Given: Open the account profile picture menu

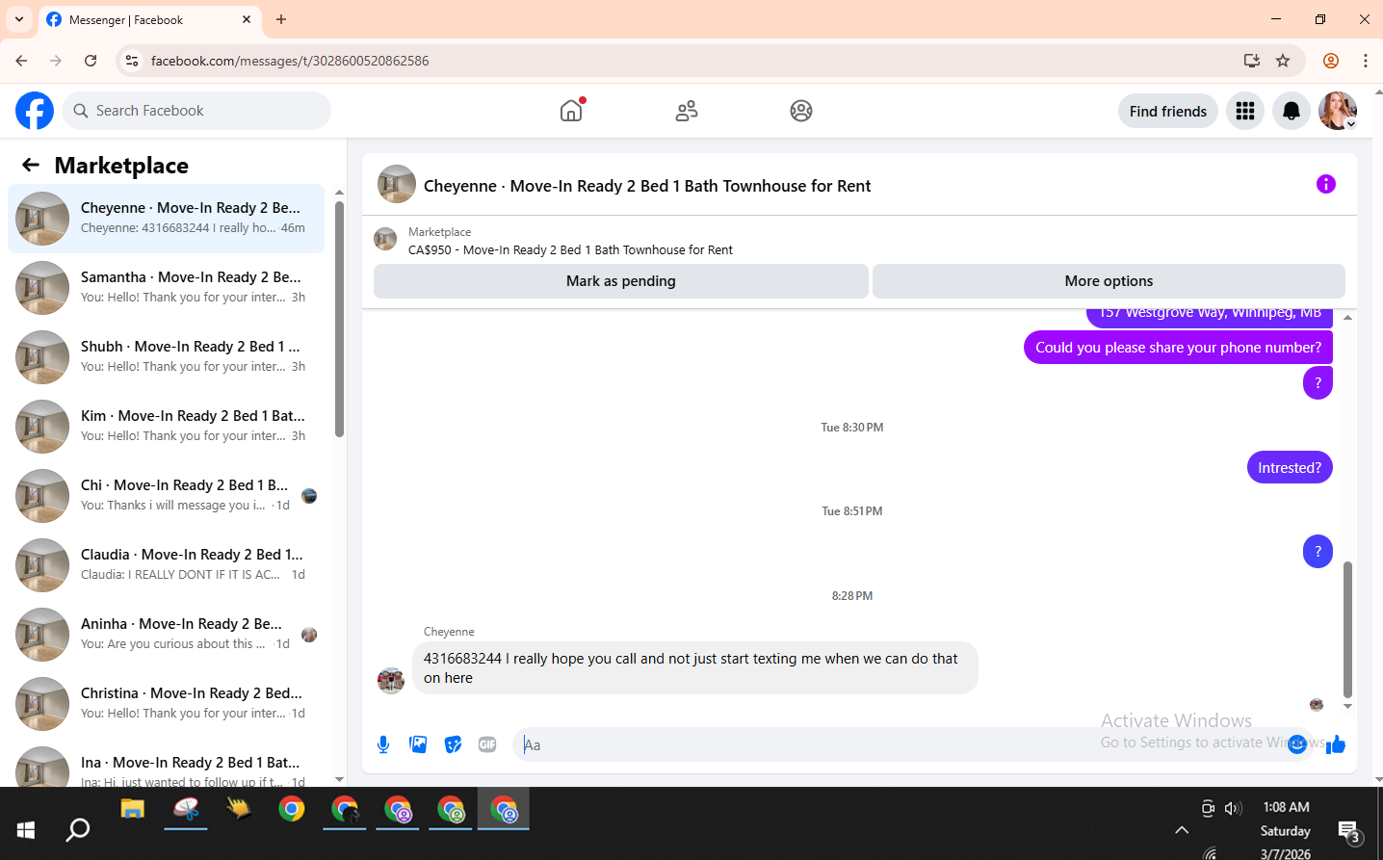Looking at the screenshot, I should point(1338,111).
